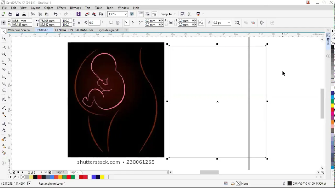Select the Smart Fill tool
Image resolution: width=335 pixels, height=188 pixels.
pyautogui.click(x=4, y=153)
